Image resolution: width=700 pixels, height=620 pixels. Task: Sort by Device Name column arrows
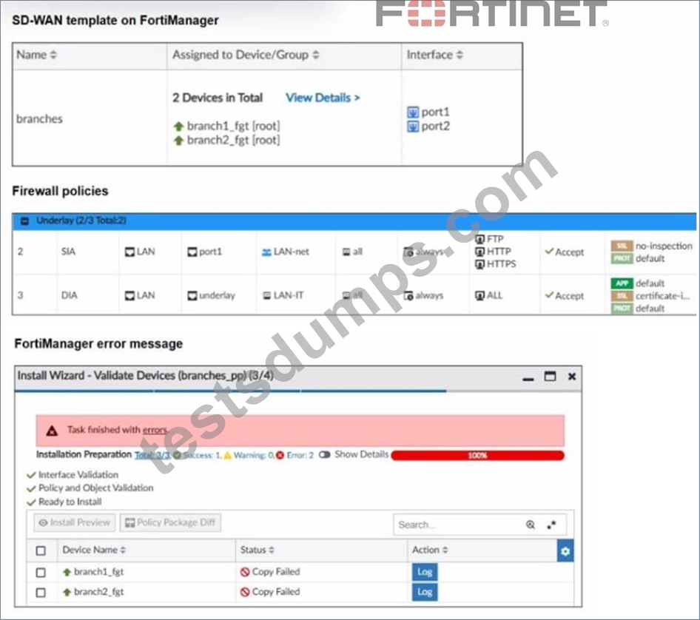[123, 550]
